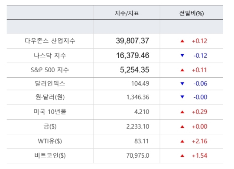Click the 다우존스 산업지수 row label
Image resolution: width=234 pixels, height=169 pixels.
[x=50, y=41]
